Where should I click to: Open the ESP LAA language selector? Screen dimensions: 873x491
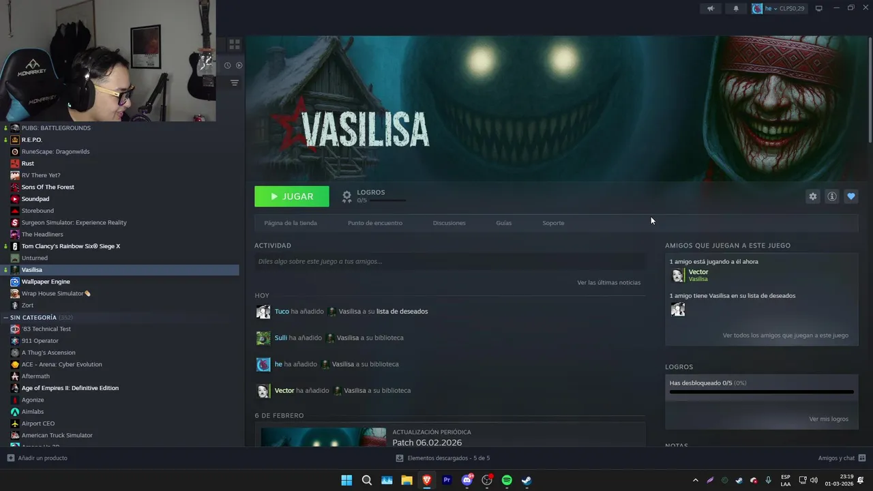[x=786, y=480]
